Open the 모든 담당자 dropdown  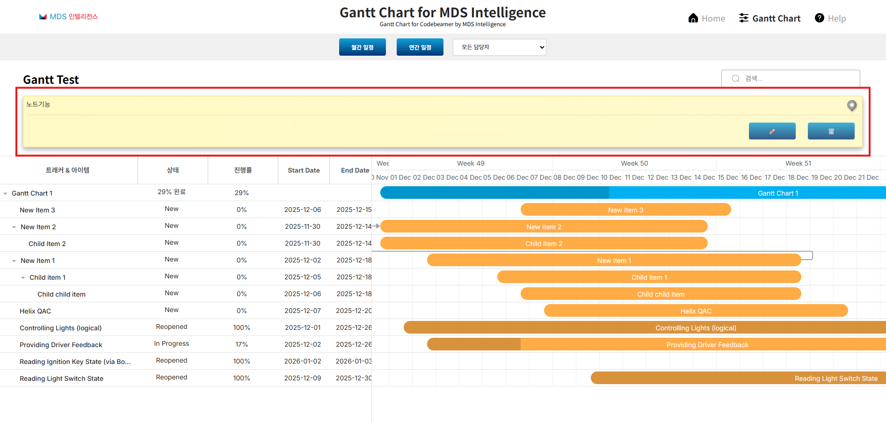499,47
